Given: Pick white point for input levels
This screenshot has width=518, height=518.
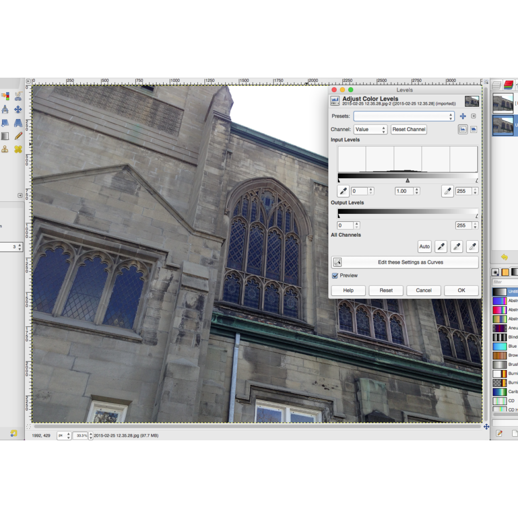Looking at the screenshot, I should click(x=447, y=191).
